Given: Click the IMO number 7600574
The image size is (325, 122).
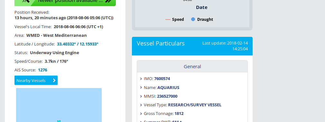Looking at the screenshot, I should click(162, 79).
